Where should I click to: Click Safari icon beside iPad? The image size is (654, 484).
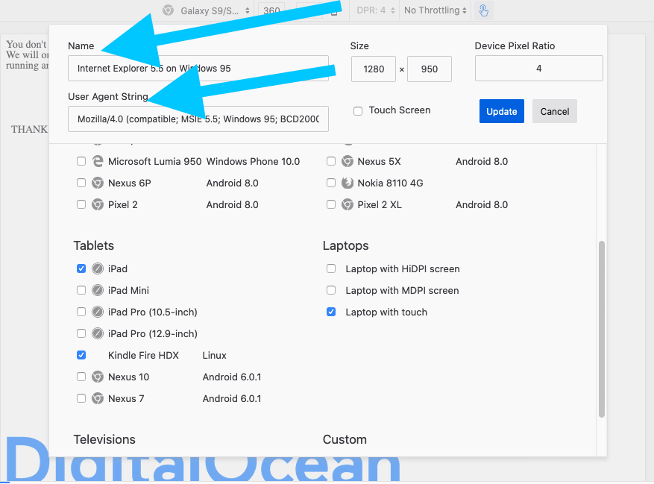click(98, 268)
